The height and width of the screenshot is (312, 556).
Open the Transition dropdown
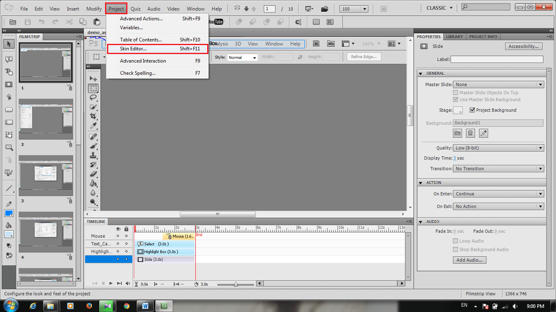pyautogui.click(x=499, y=169)
